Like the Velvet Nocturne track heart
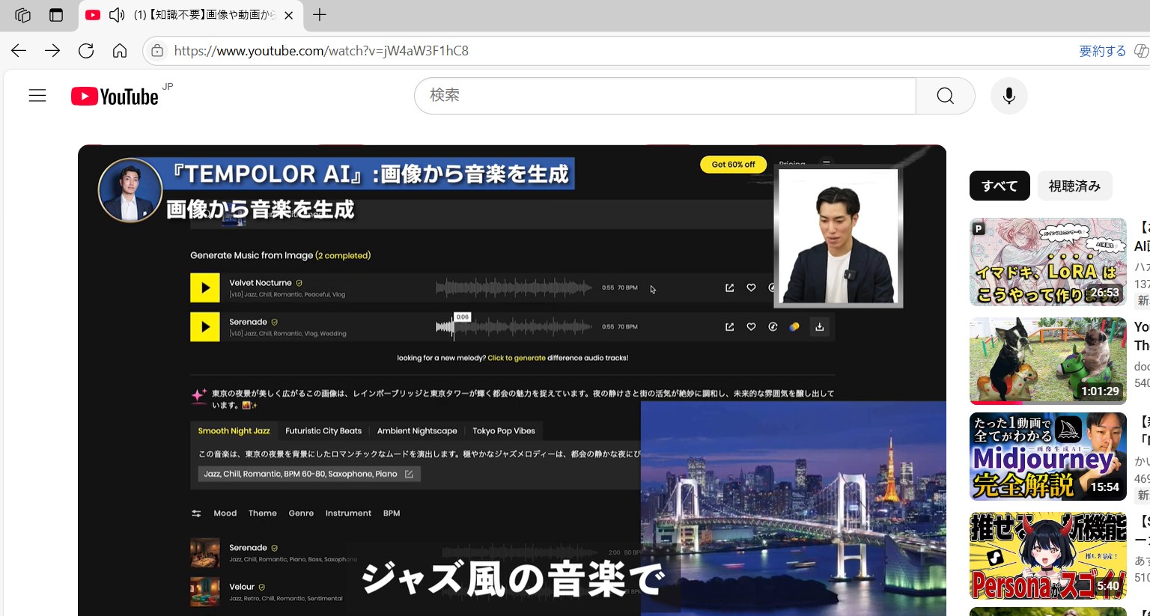 [751, 287]
